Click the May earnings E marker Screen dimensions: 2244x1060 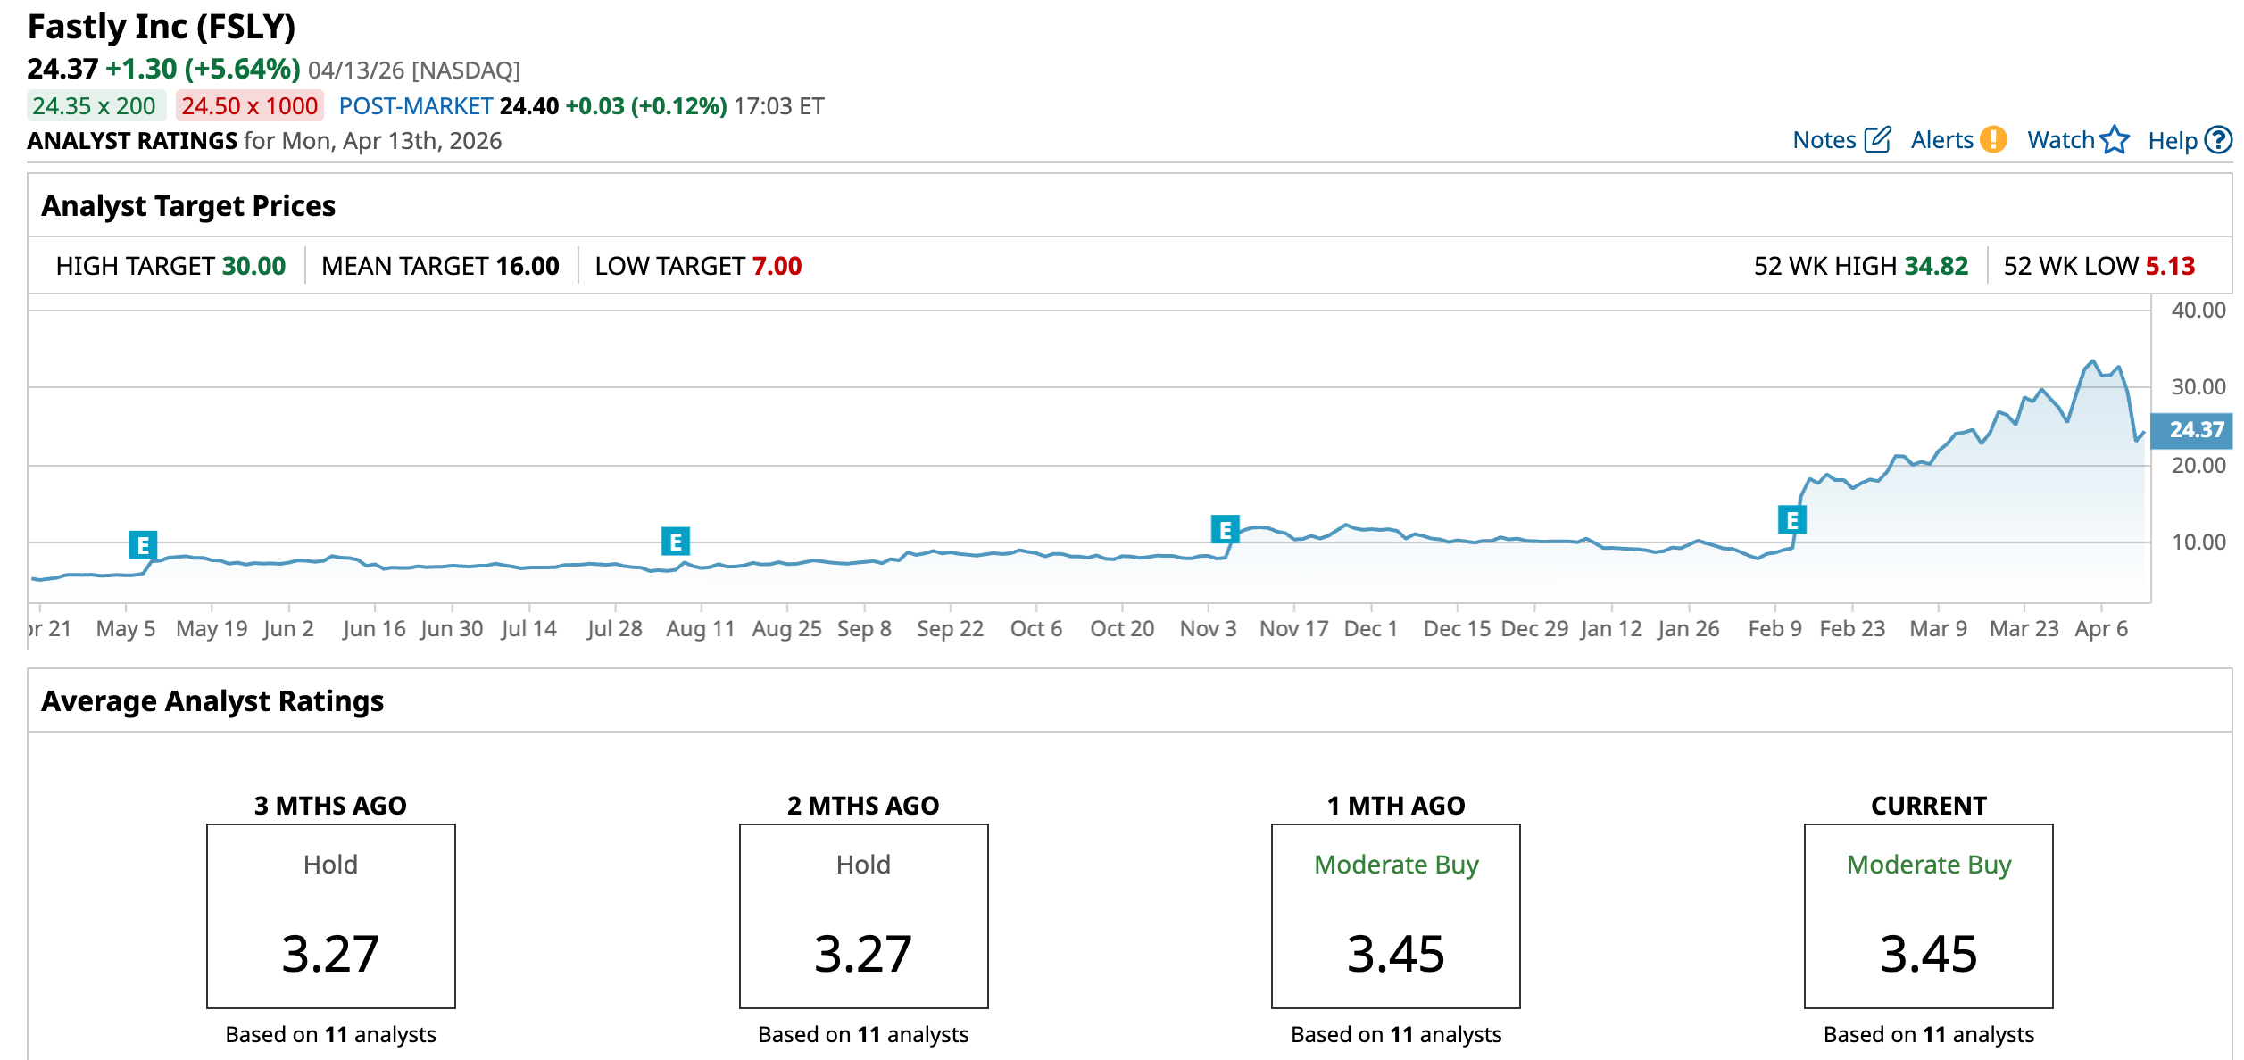[x=143, y=545]
